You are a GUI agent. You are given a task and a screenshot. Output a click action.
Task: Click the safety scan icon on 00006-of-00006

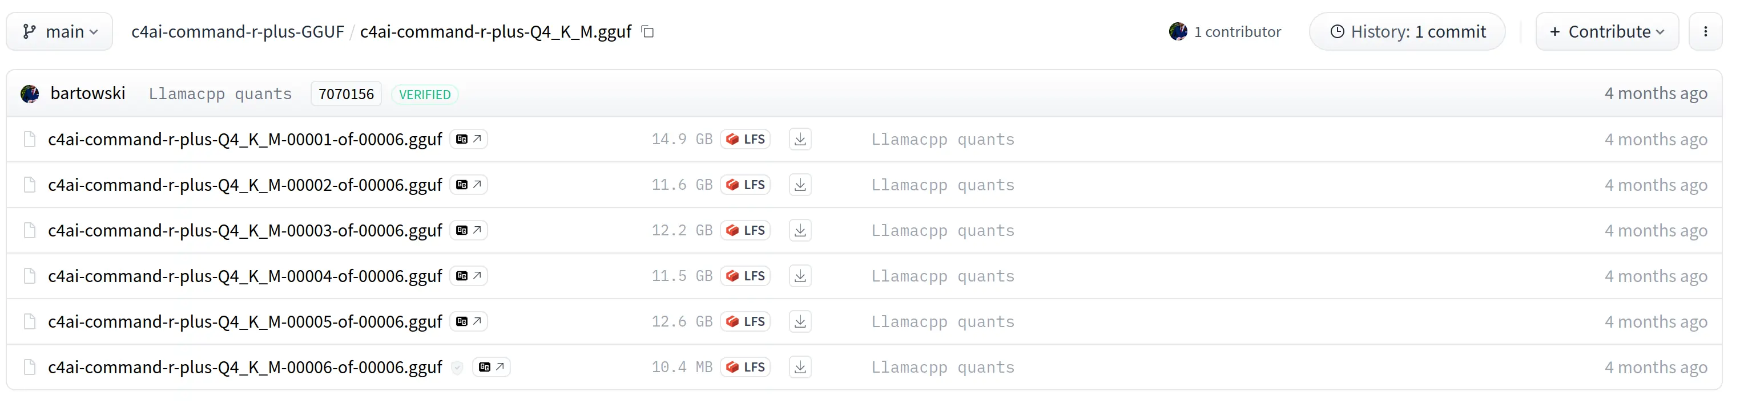point(457,368)
